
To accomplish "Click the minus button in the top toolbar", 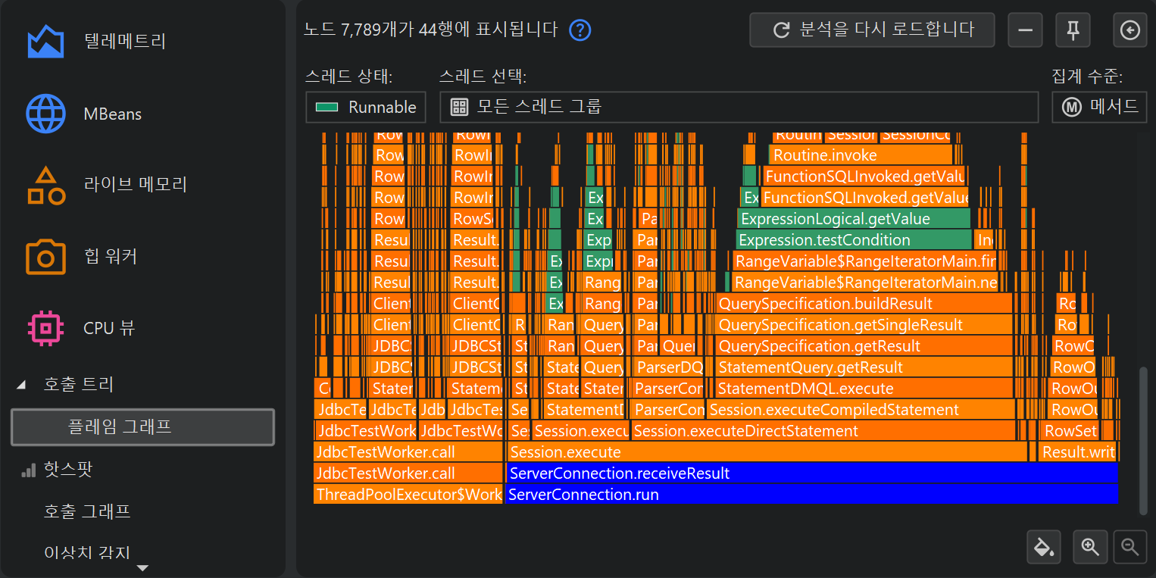I will tap(1025, 30).
